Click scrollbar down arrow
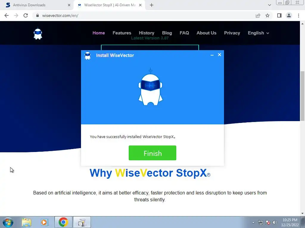 coord(303,213)
